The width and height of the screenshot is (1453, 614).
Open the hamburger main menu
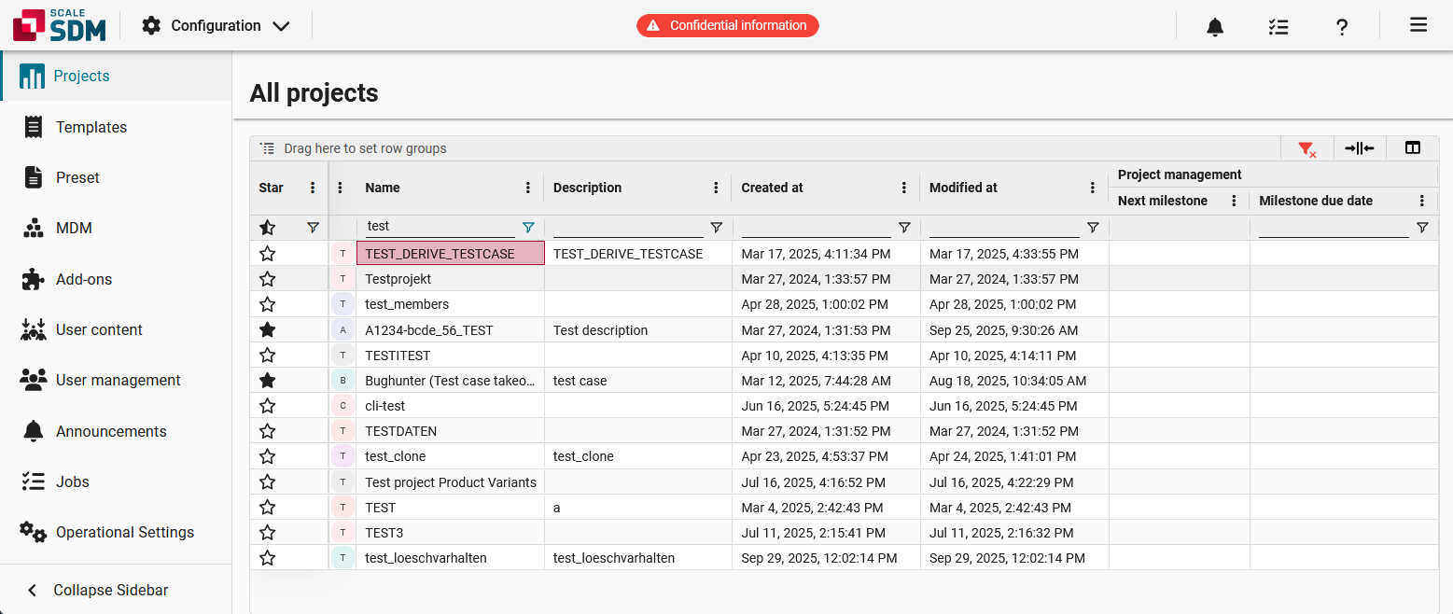(1418, 25)
